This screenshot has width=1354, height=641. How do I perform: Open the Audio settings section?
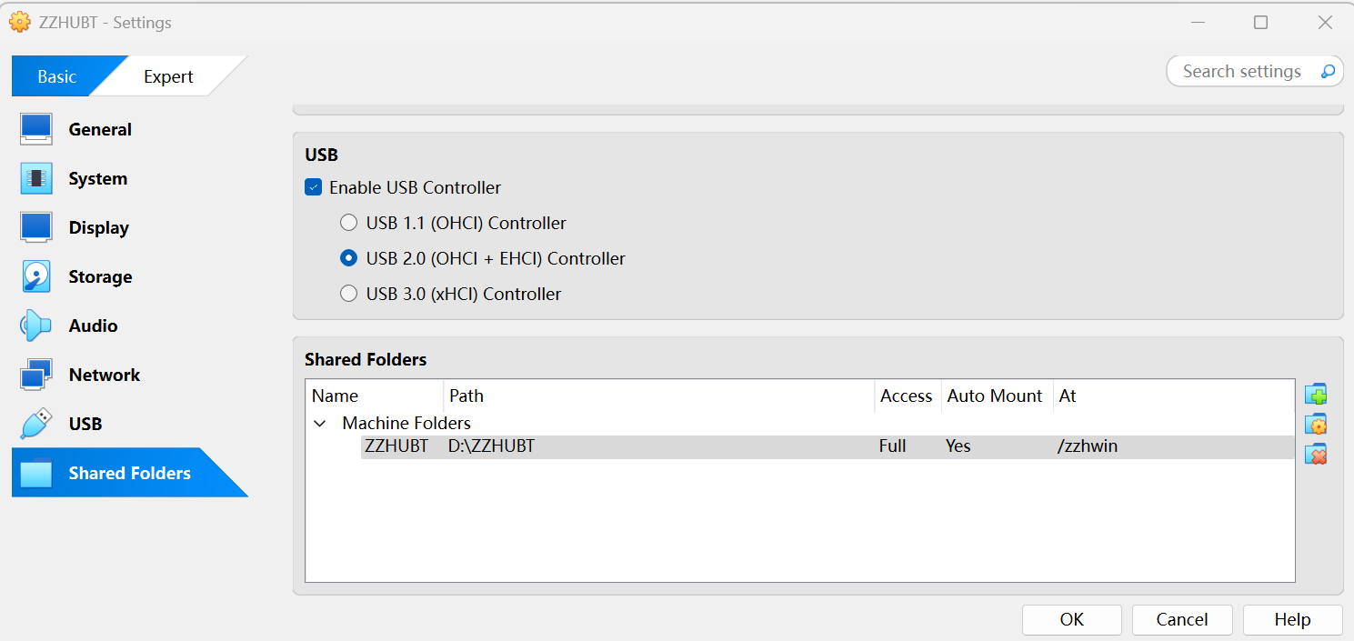93,326
